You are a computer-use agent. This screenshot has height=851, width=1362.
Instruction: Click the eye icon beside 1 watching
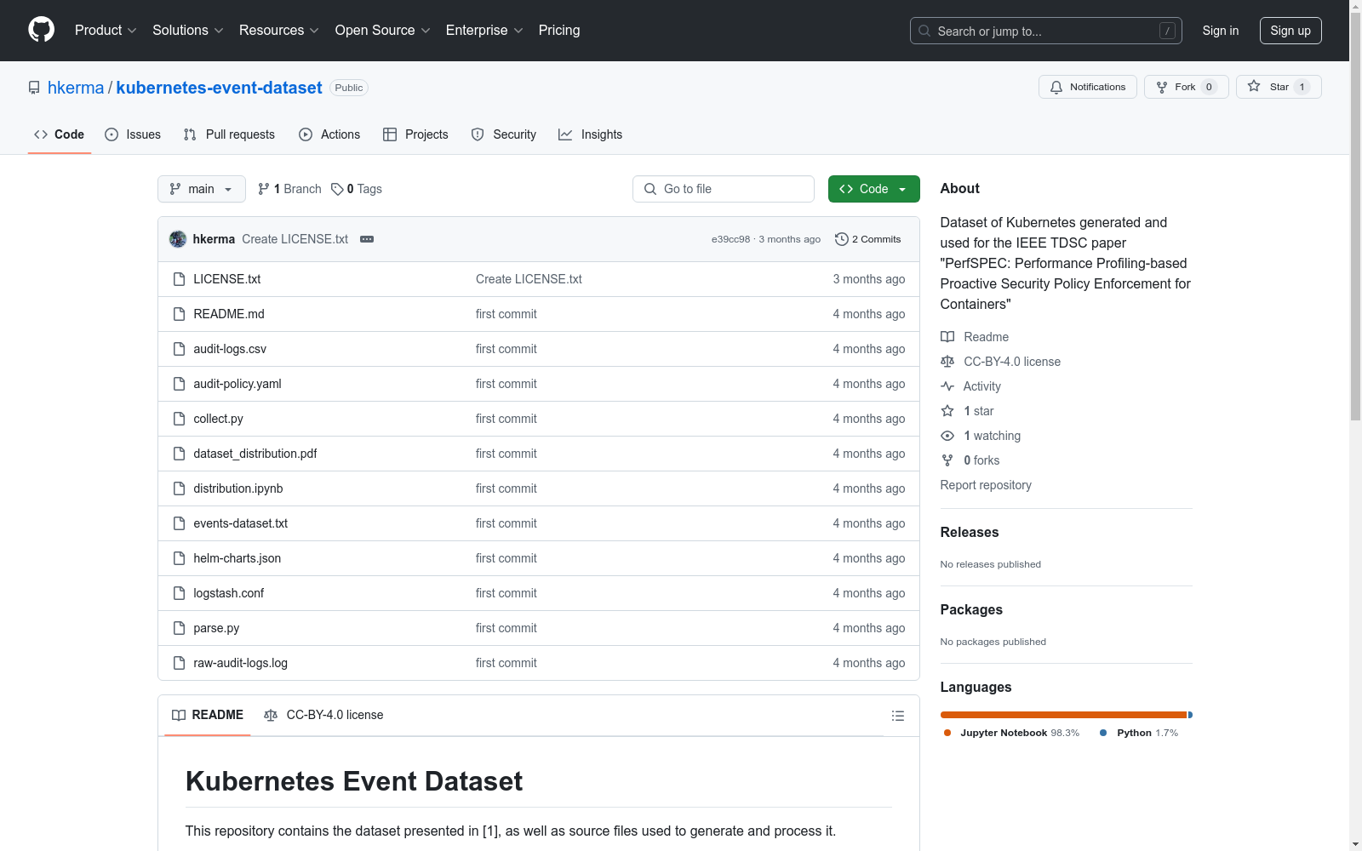tap(947, 436)
